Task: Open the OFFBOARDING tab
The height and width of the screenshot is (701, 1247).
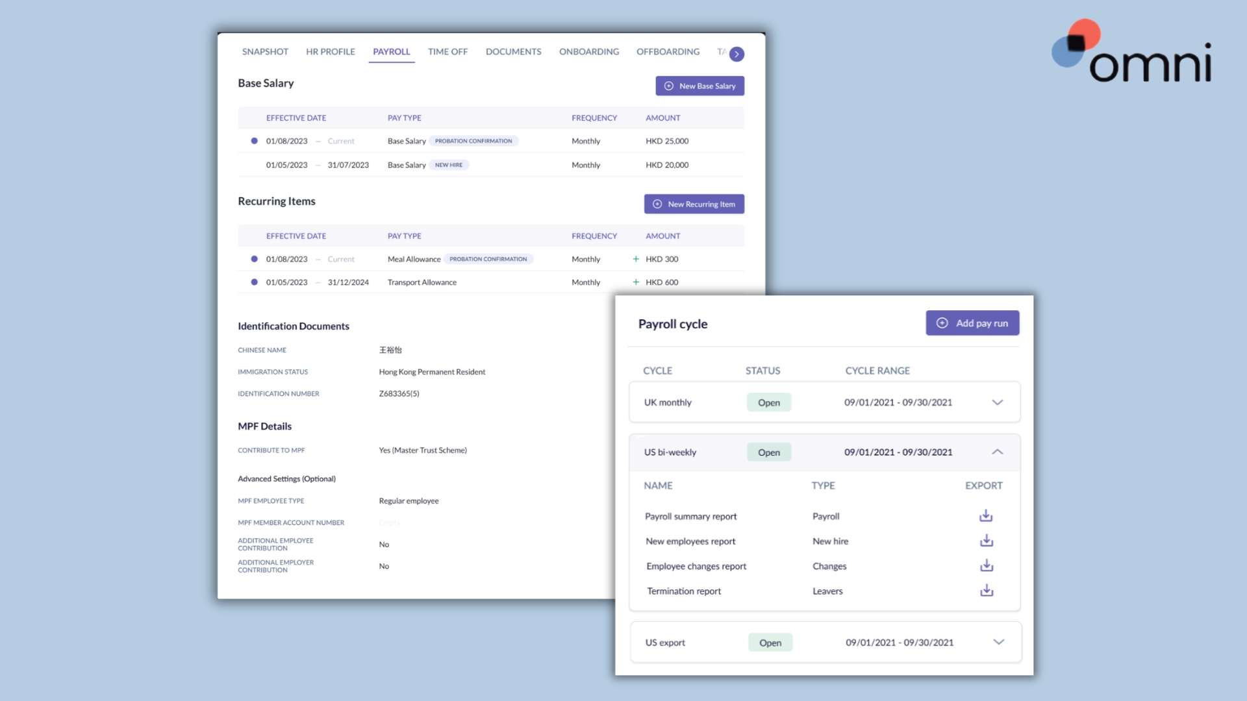Action: 668,52
